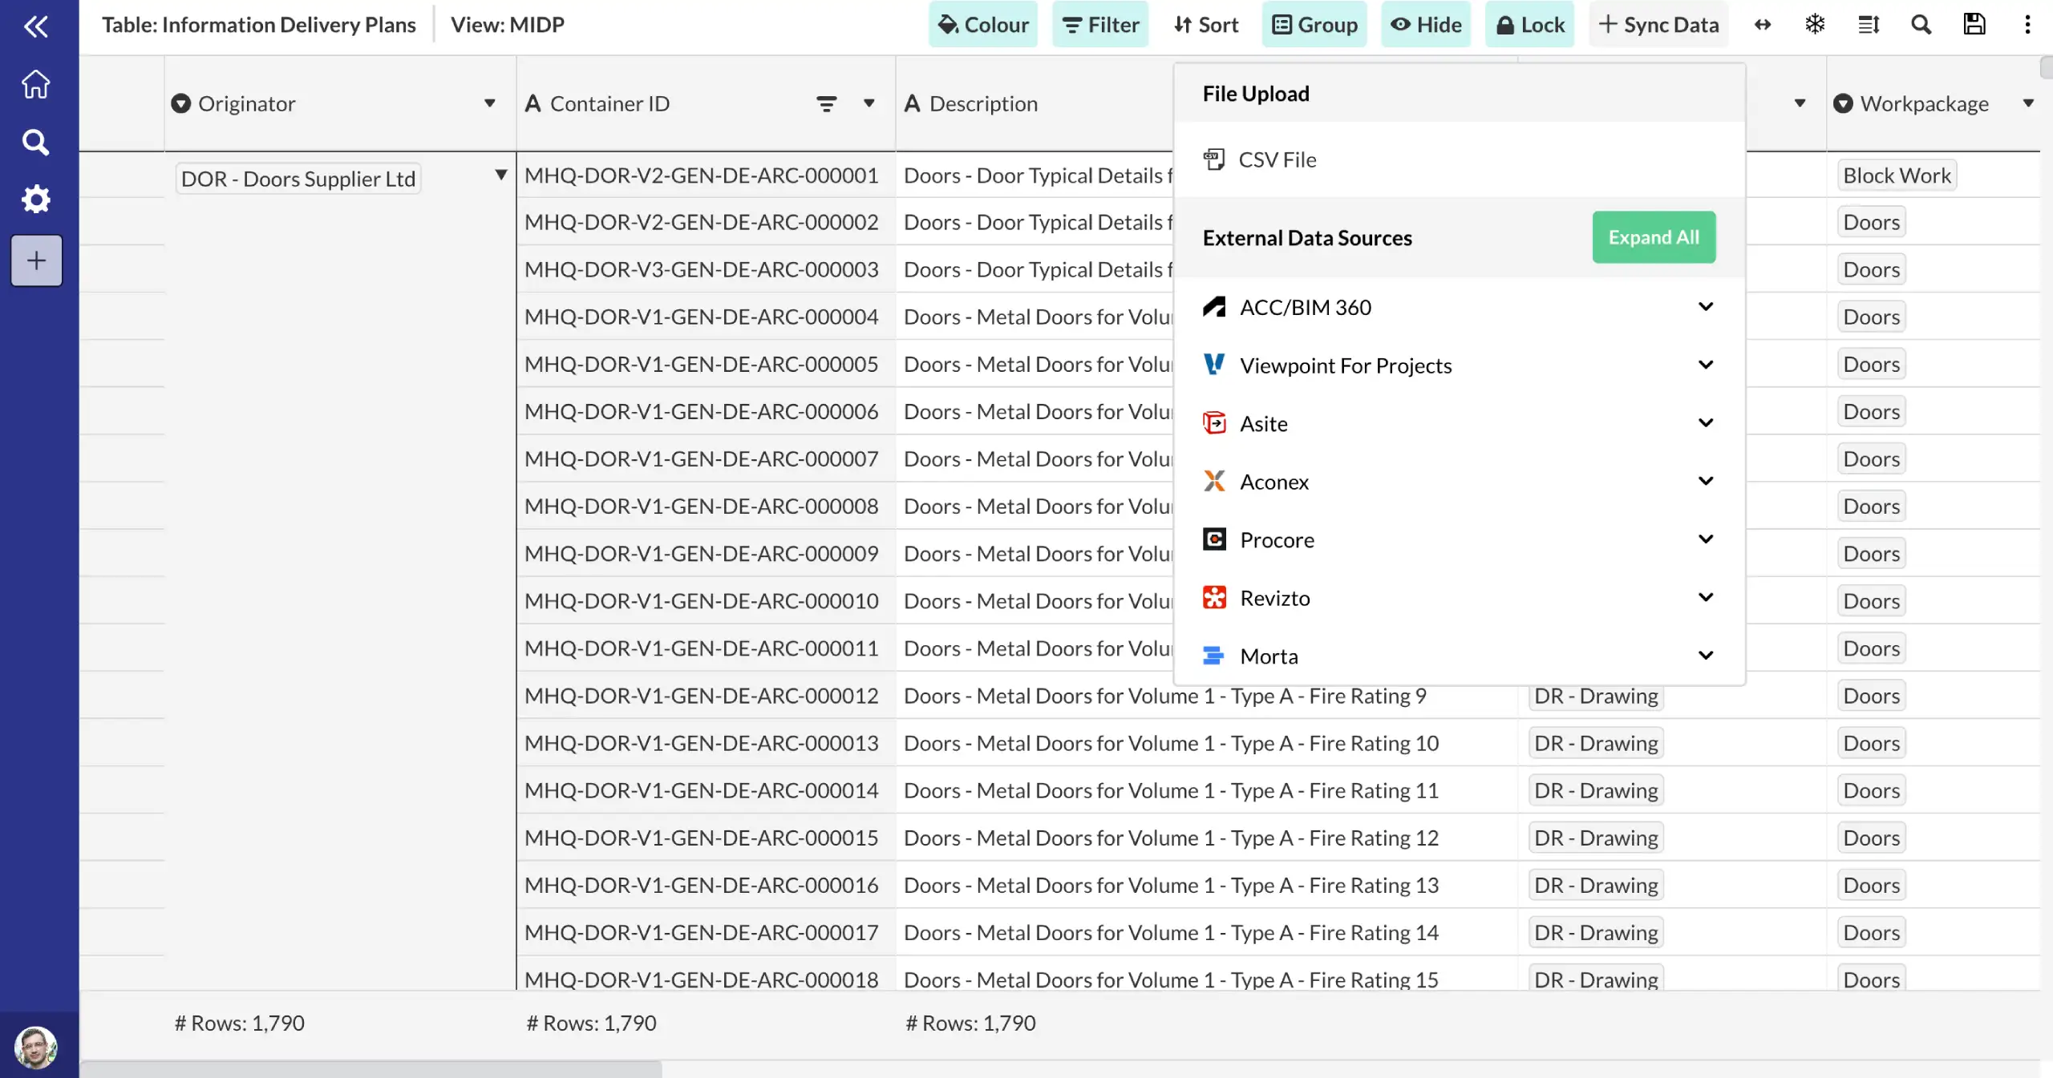The width and height of the screenshot is (2053, 1078).
Task: Select the save view icon
Action: 1974,24
